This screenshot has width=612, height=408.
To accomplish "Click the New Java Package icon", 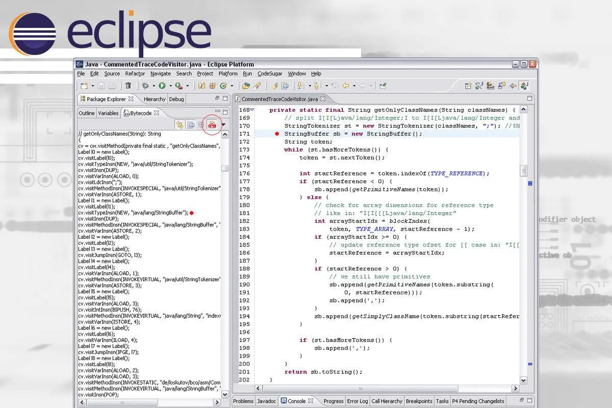I will [212, 86].
